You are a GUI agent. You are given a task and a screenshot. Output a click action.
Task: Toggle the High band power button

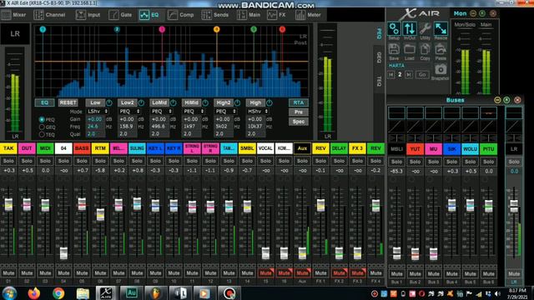click(x=269, y=102)
